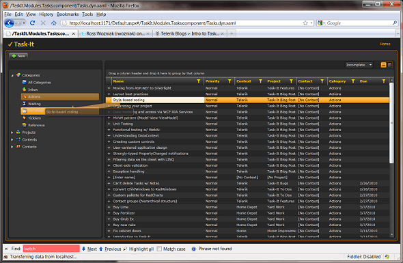Open the Priority column filter icon
The image size is (403, 263).
click(230, 81)
